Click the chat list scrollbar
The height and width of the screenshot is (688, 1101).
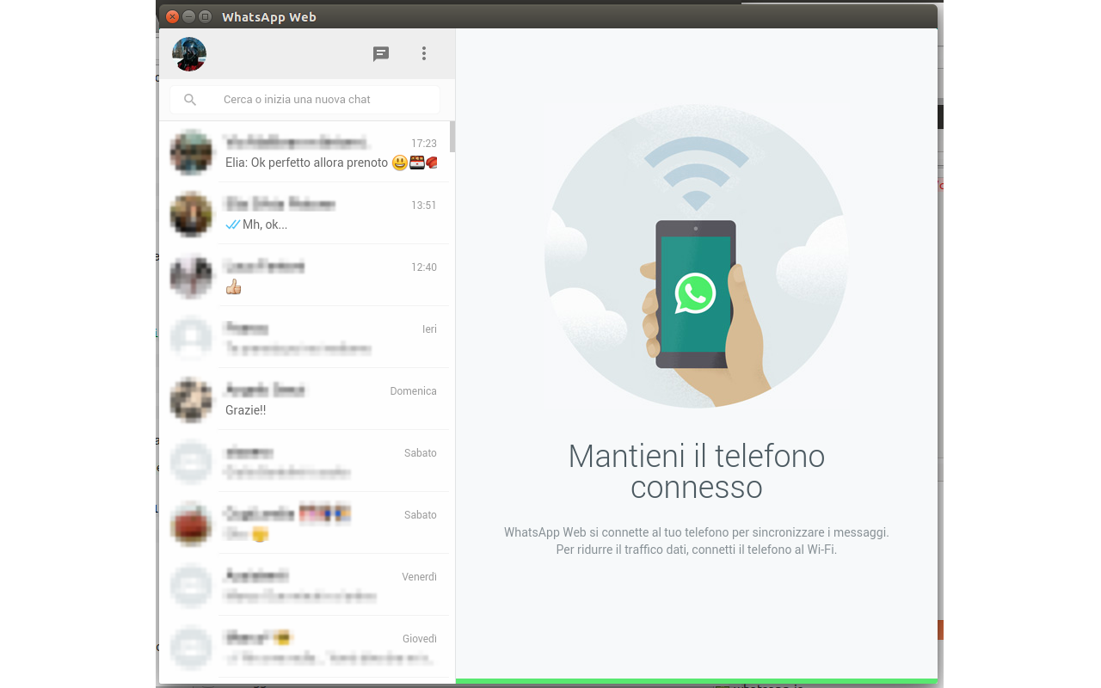click(452, 137)
